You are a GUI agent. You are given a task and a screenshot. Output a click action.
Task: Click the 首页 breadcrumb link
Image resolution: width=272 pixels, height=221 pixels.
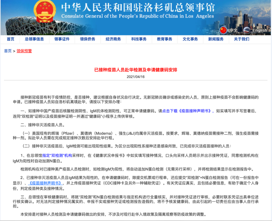coord(8,51)
